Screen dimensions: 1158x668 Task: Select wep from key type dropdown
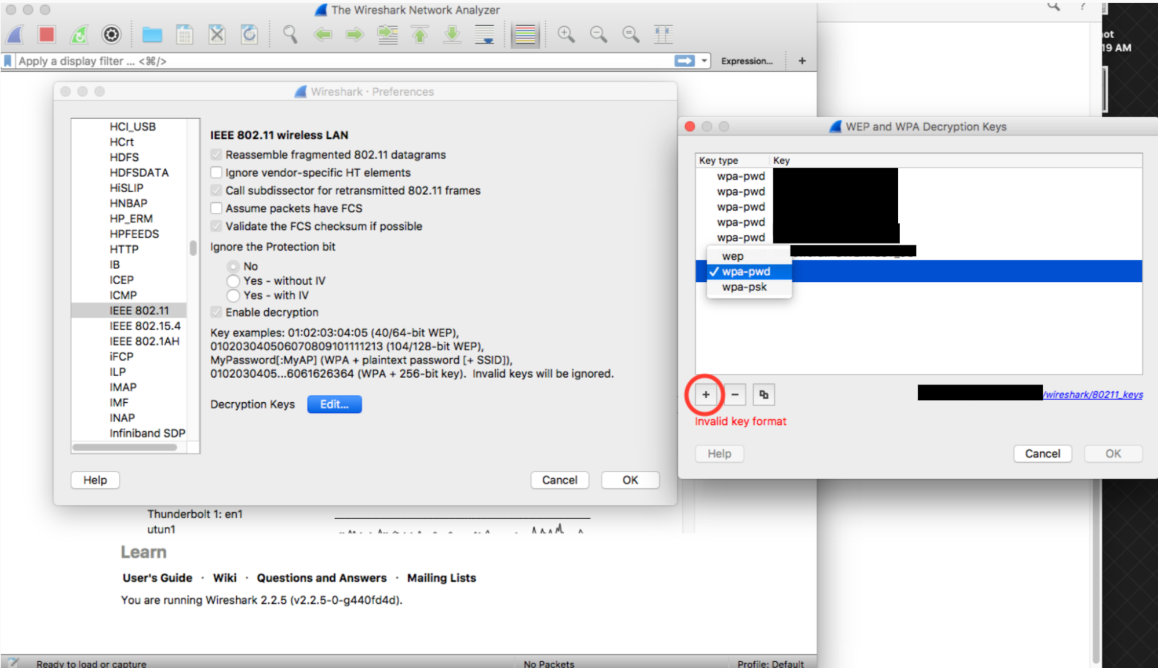tap(732, 256)
